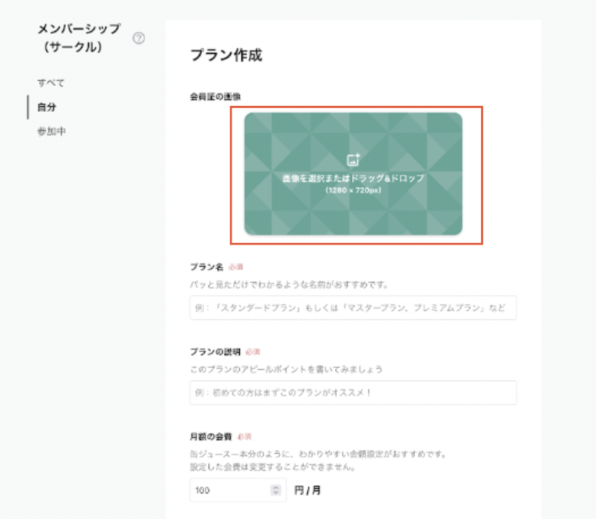596x519 pixels.
Task: Click the membership card image upload area
Action: point(354,173)
